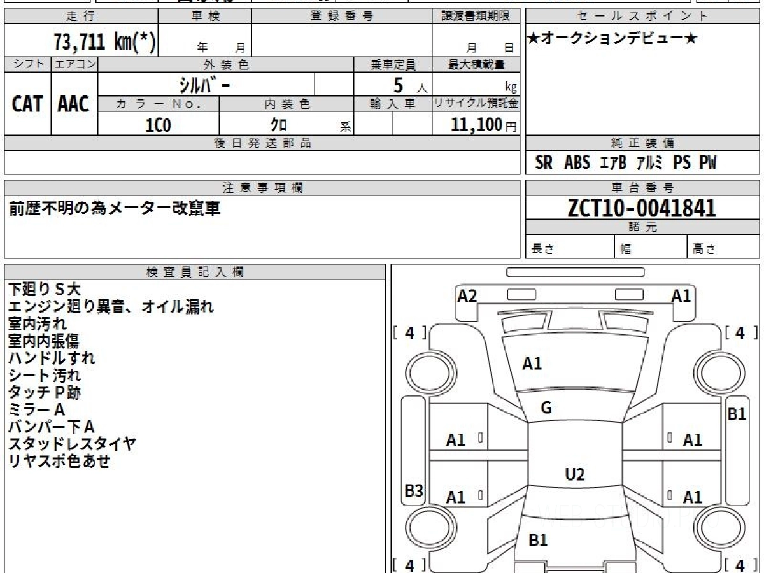Image resolution: width=764 pixels, height=573 pixels.
Task: Select the note 室内汚れ
Action: (x=38, y=324)
